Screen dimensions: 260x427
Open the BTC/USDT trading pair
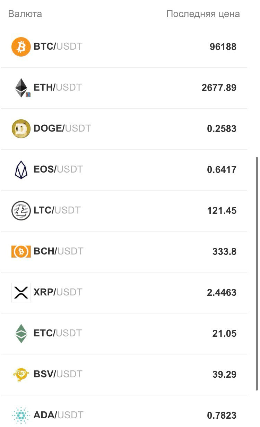coord(58,47)
